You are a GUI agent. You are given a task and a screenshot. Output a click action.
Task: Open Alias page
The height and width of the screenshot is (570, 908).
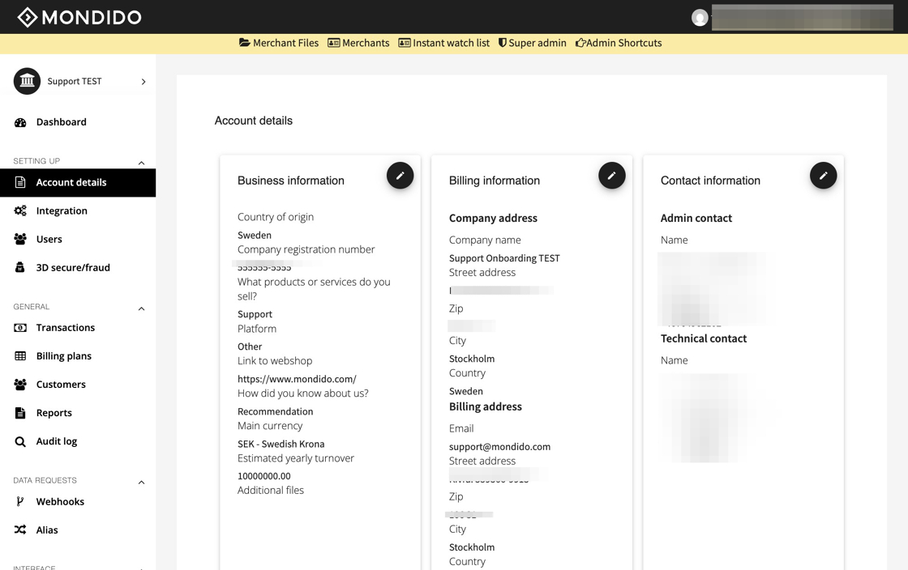click(x=47, y=530)
